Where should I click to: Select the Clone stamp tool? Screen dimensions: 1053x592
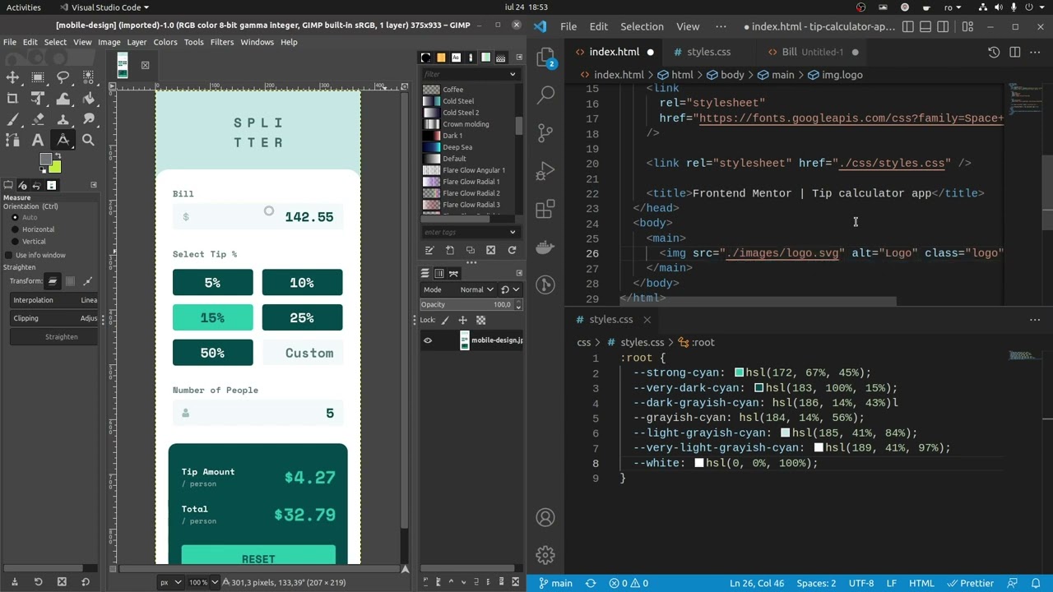(x=63, y=119)
